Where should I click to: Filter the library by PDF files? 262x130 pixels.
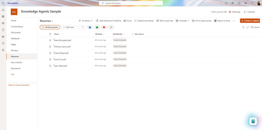point(111,27)
